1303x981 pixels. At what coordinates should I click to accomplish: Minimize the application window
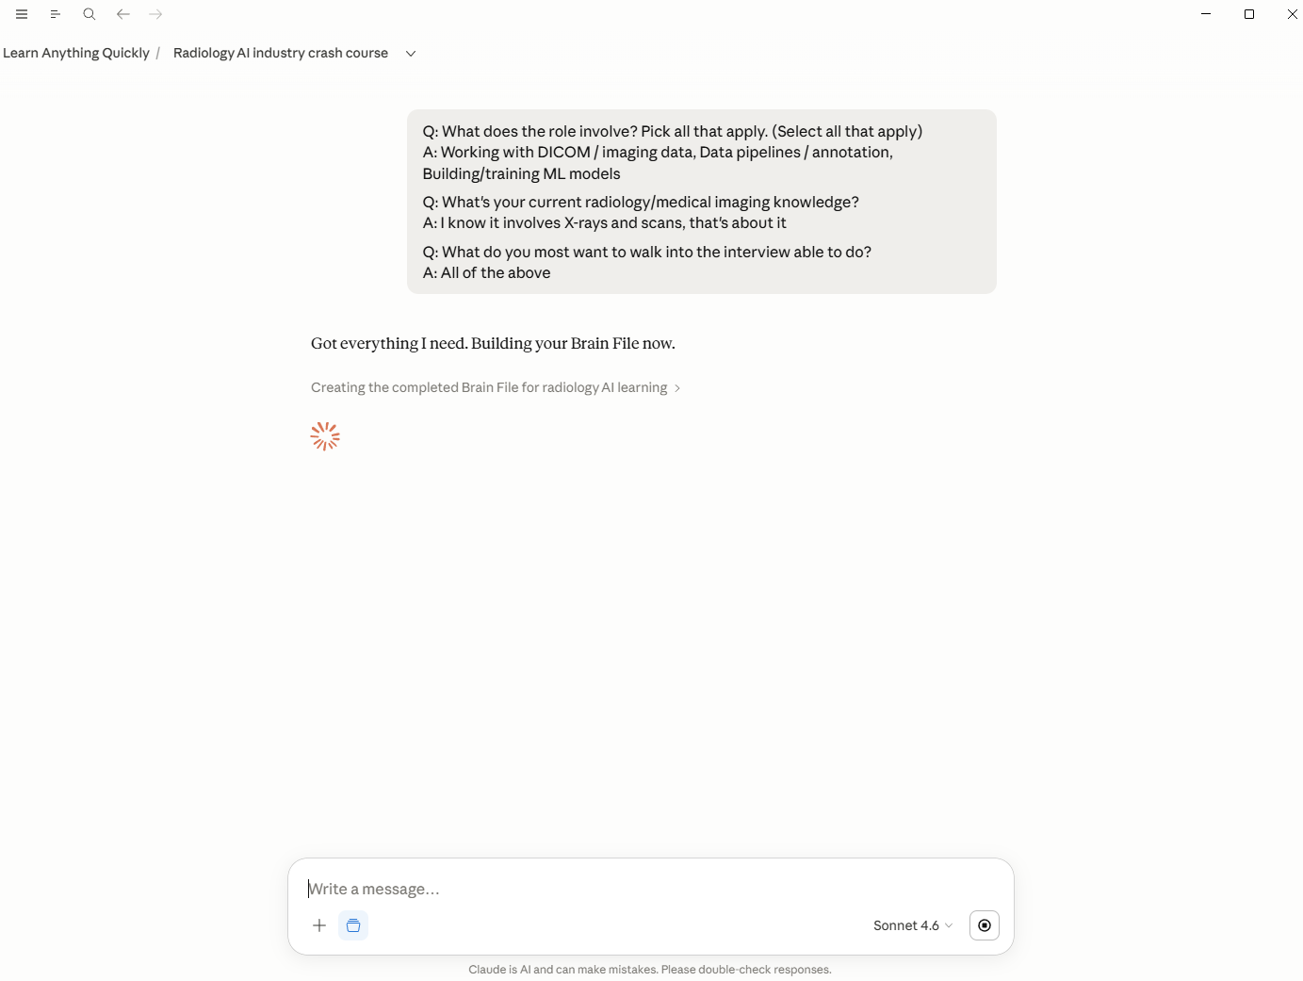tap(1206, 14)
